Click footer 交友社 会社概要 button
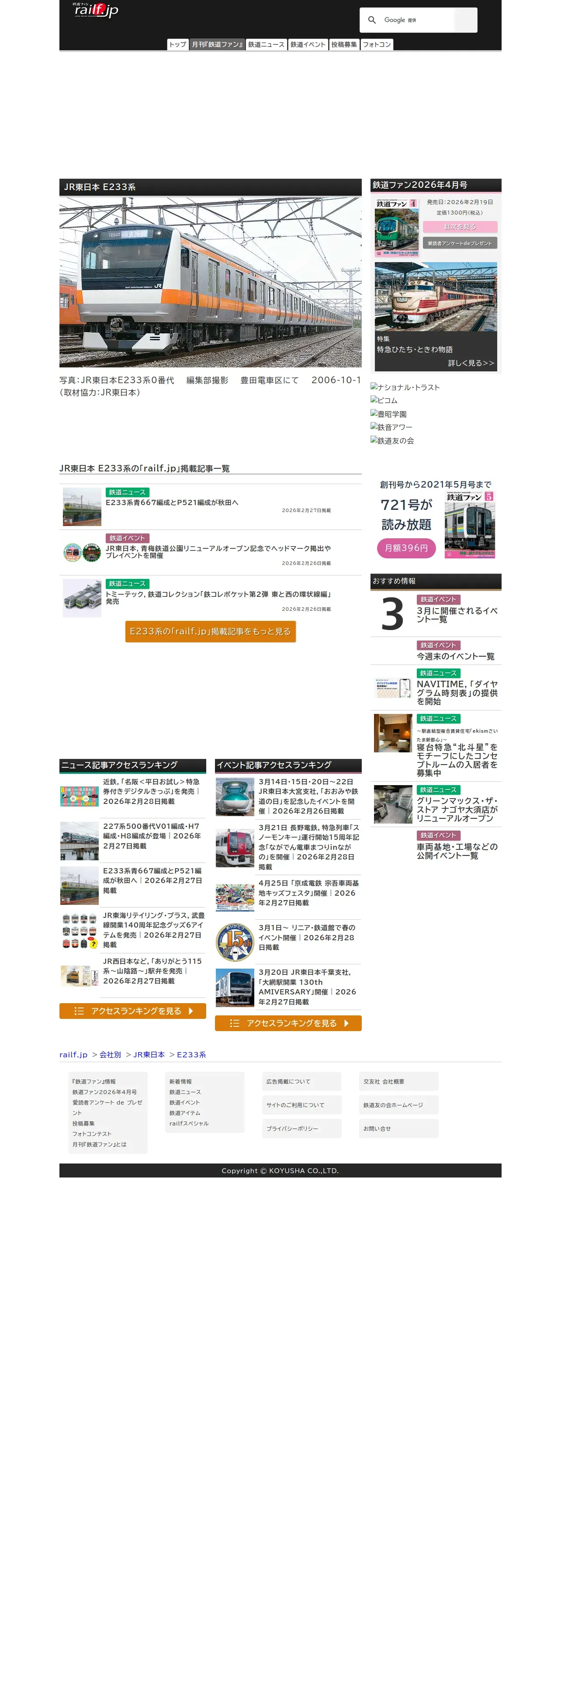Screen dimensions: 561x1683 [x=399, y=1081]
